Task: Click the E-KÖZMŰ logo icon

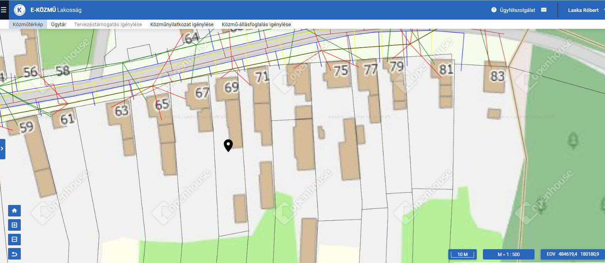Action: pos(19,10)
